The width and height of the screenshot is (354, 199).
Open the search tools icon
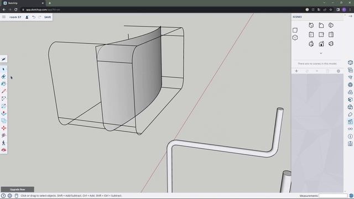pyautogui.click(x=3, y=59)
